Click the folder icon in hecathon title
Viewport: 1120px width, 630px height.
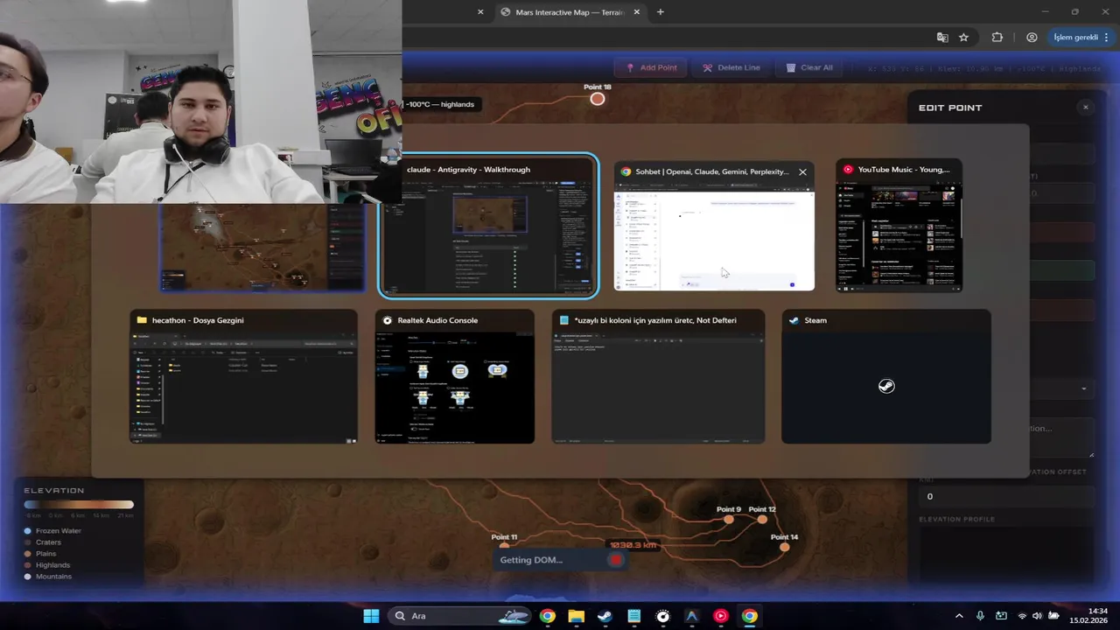(142, 320)
